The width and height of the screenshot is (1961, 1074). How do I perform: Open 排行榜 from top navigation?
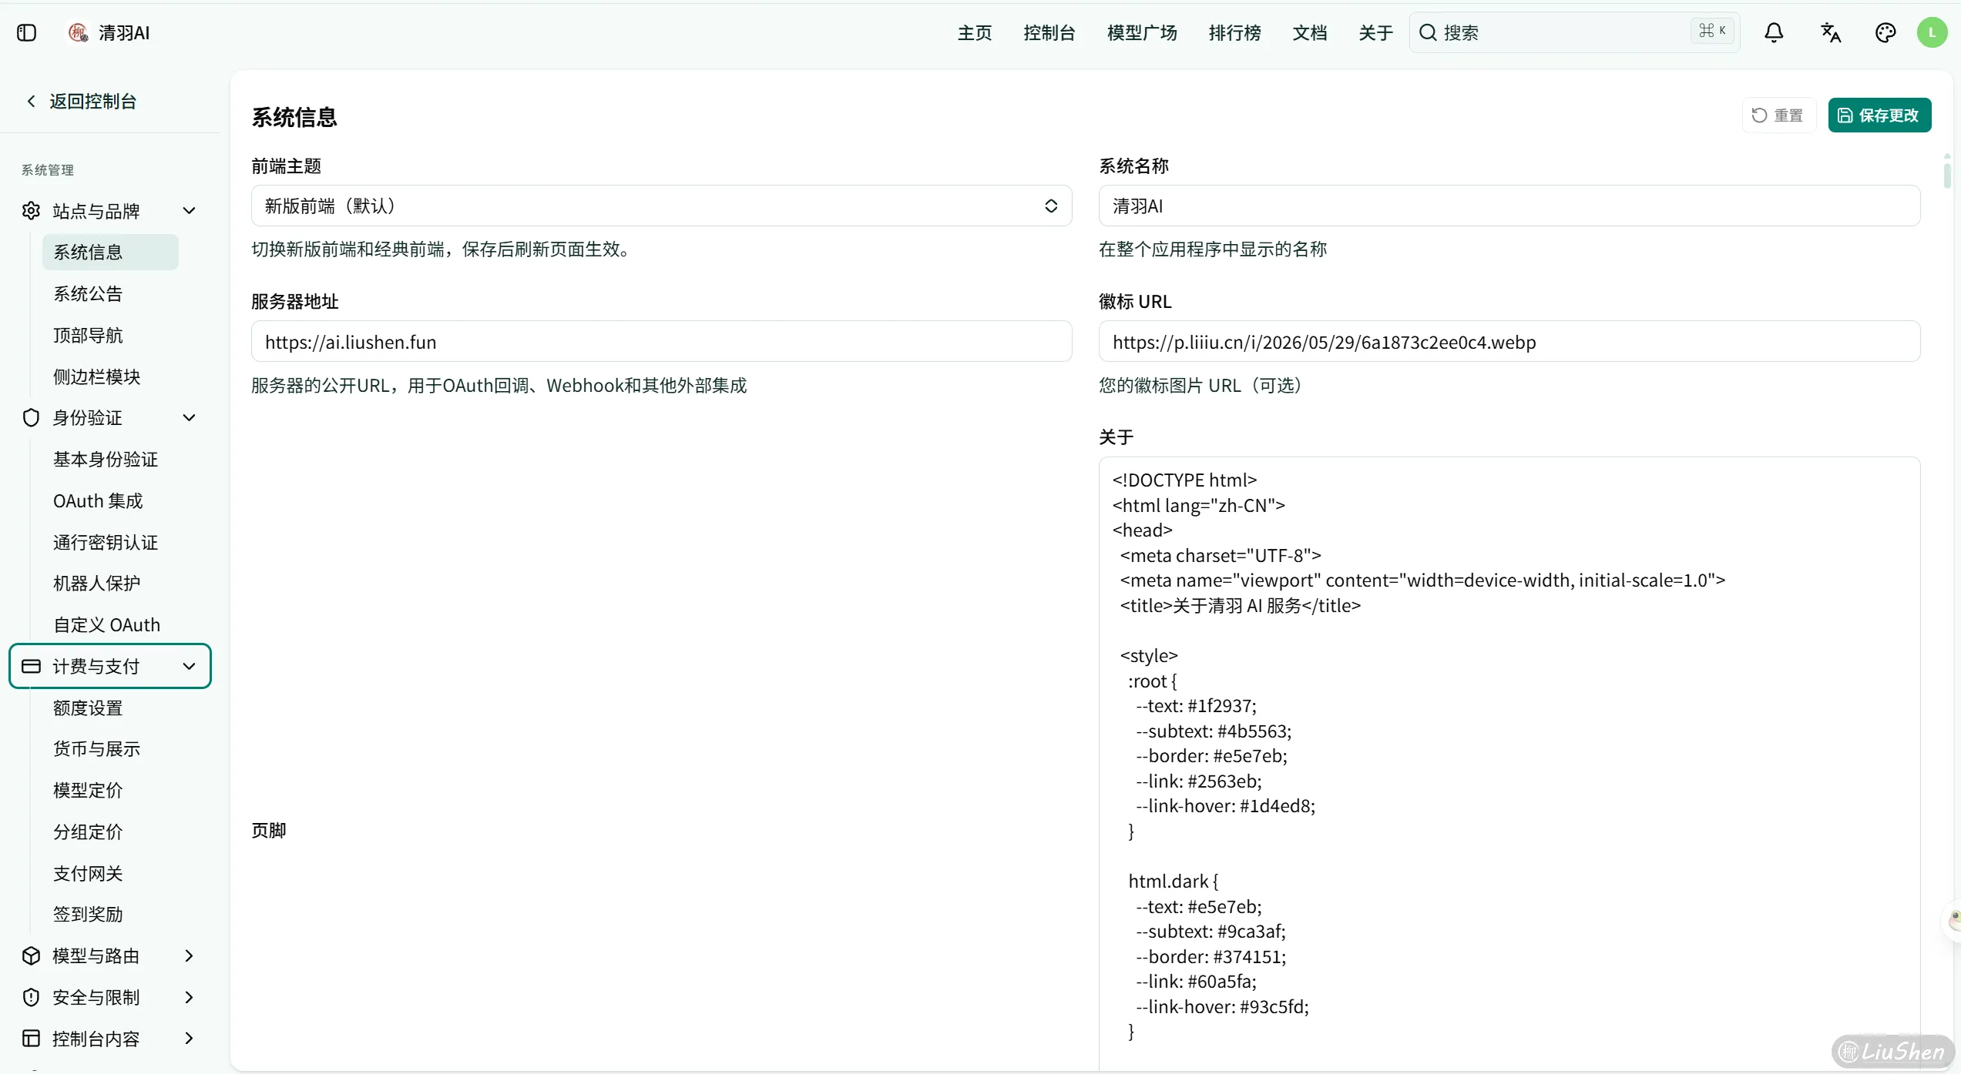(x=1234, y=32)
